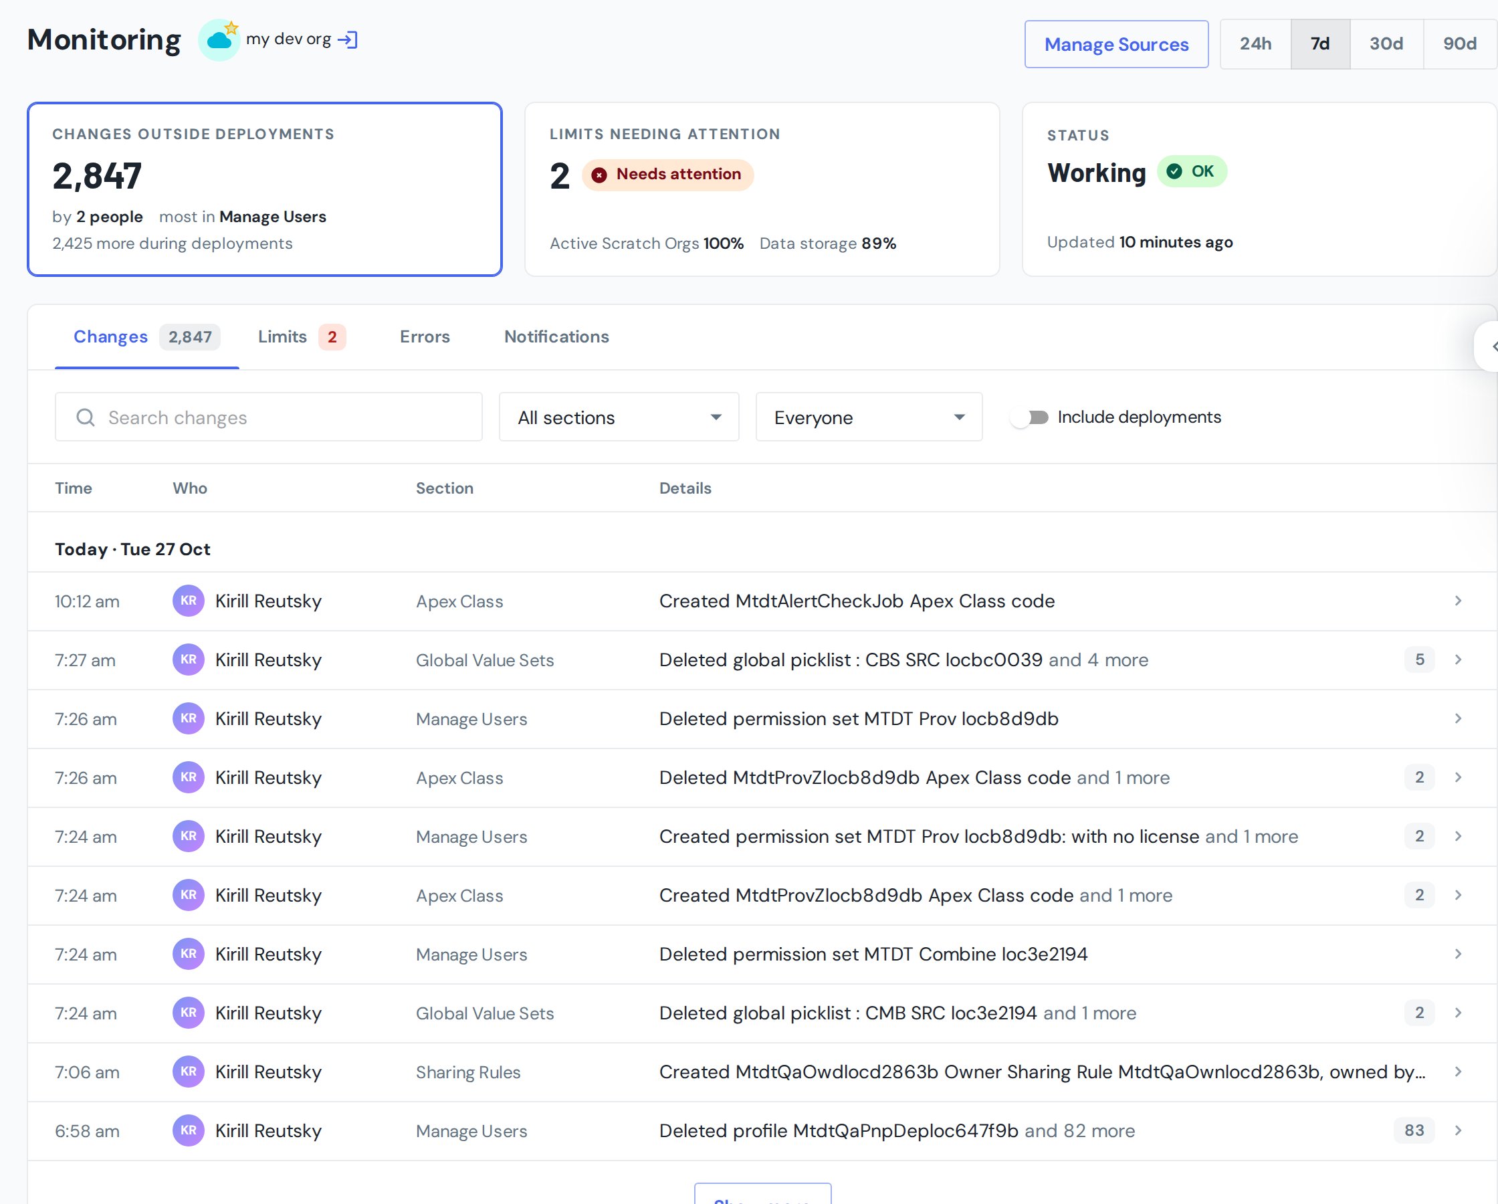
Task: Switch to the Changes tab
Action: (x=146, y=337)
